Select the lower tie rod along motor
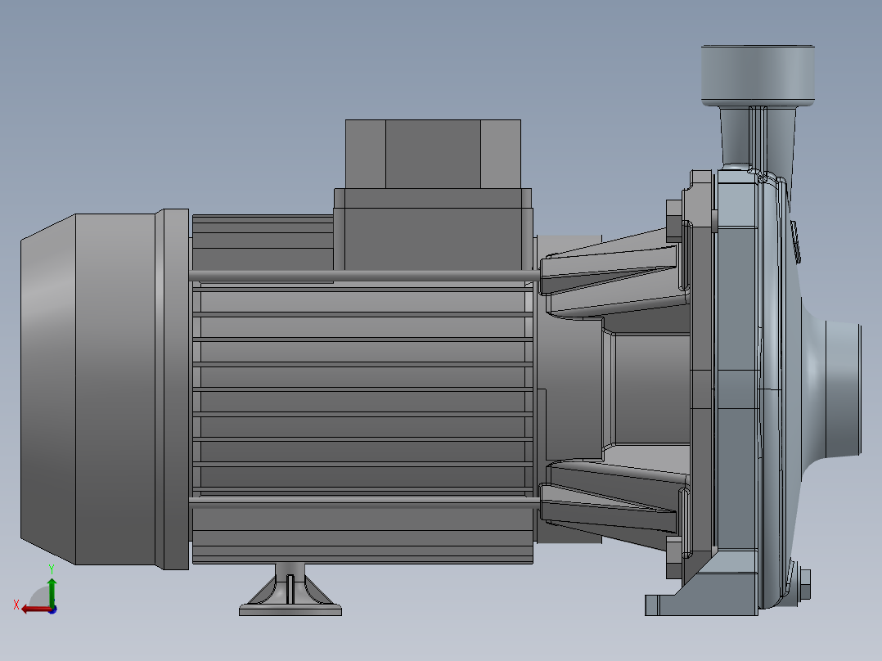 365,503
